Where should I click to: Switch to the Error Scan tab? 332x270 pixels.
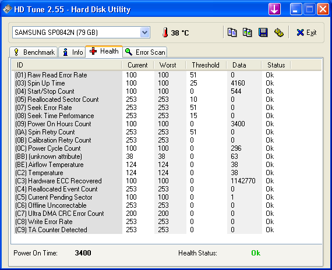coord(145,52)
